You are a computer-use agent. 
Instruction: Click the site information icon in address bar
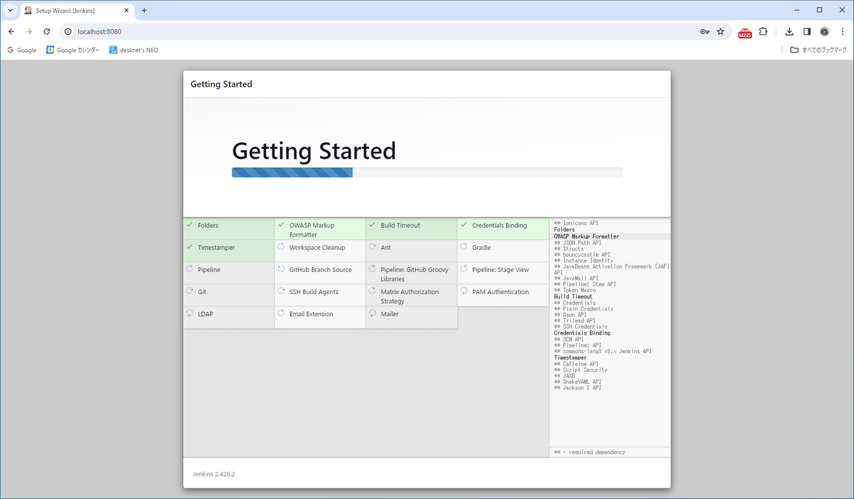click(x=68, y=31)
